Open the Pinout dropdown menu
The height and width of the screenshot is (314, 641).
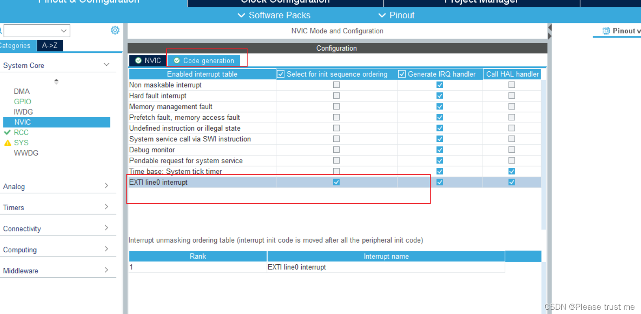click(396, 15)
